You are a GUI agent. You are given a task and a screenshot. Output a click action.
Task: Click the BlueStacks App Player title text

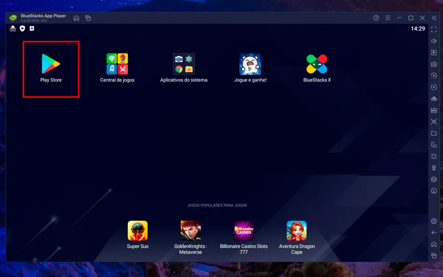(x=44, y=16)
